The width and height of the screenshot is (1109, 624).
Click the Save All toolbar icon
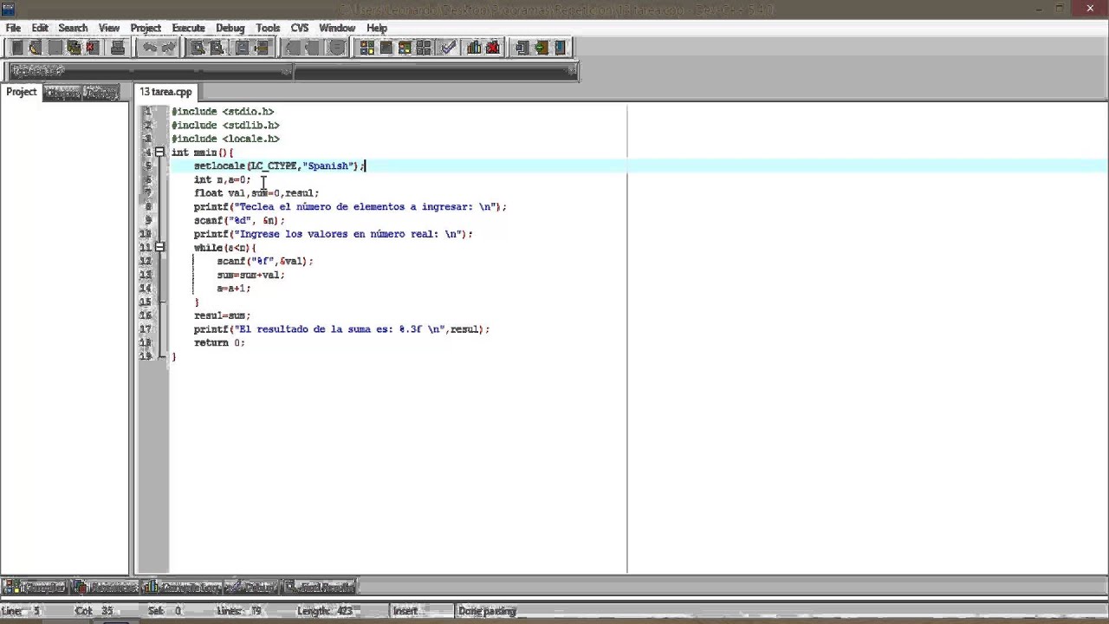click(74, 48)
